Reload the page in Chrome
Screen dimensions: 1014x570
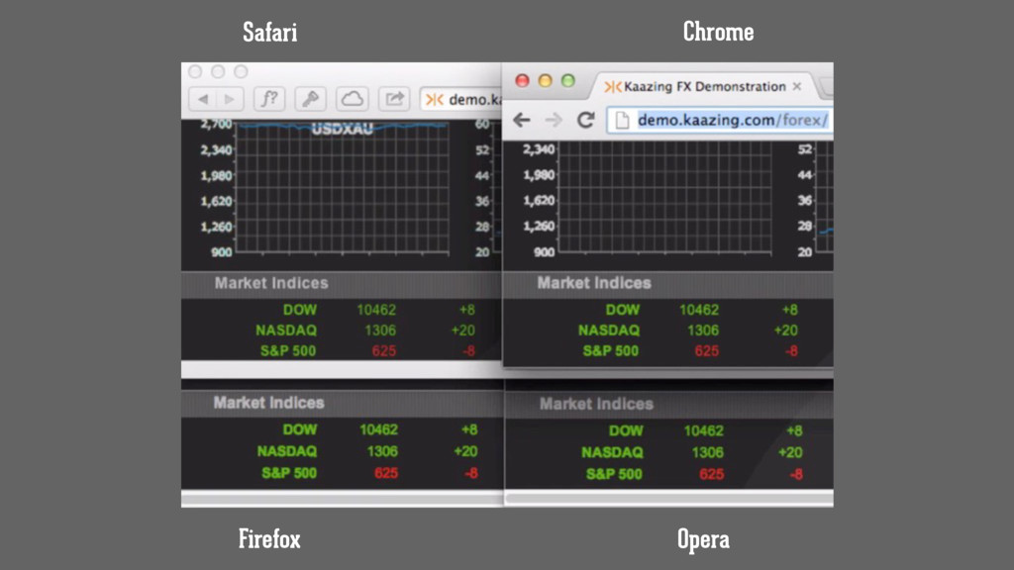tap(586, 120)
